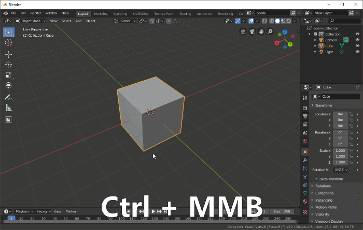Select the Light item in outliner
This screenshot has height=230, width=363.
(329, 52)
